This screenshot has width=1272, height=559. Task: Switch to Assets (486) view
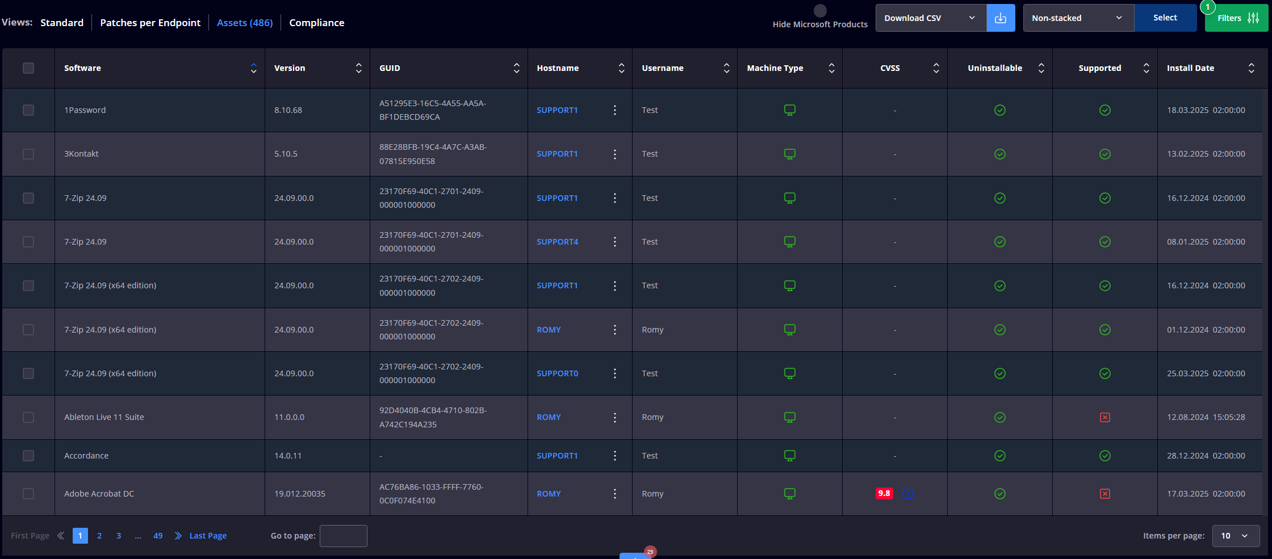pyautogui.click(x=245, y=23)
